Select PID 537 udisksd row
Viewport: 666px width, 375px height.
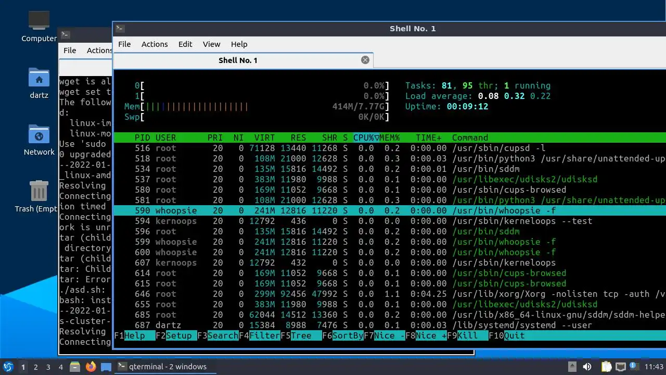pos(390,179)
